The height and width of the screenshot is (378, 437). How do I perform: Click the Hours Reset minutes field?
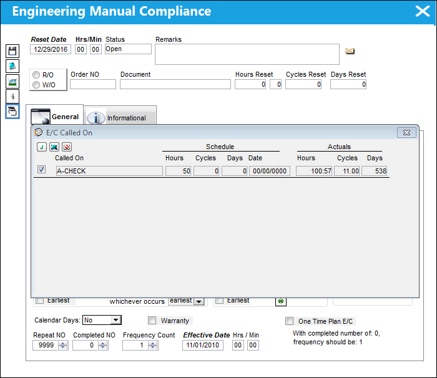point(276,84)
